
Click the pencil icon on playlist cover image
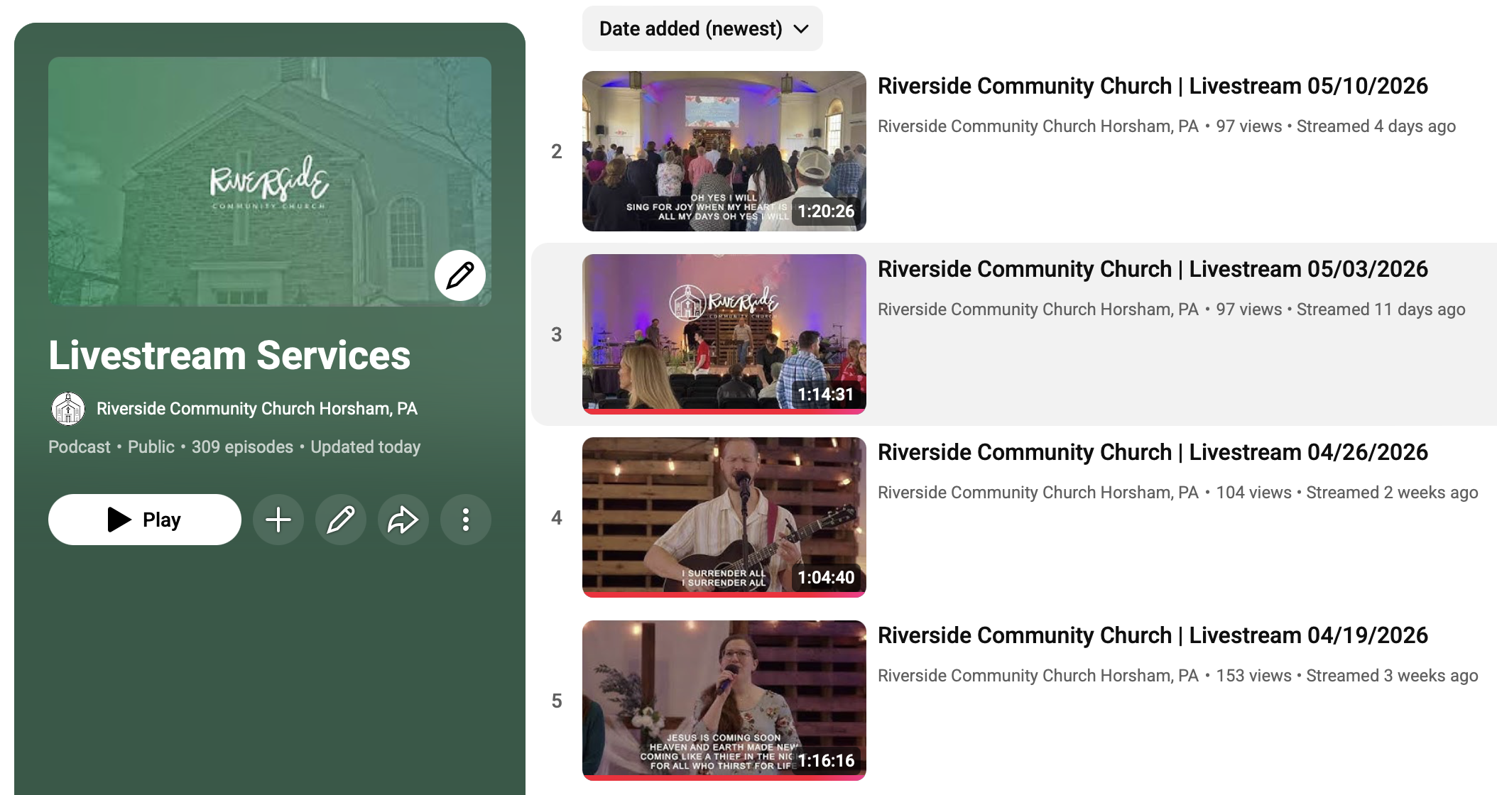point(460,275)
